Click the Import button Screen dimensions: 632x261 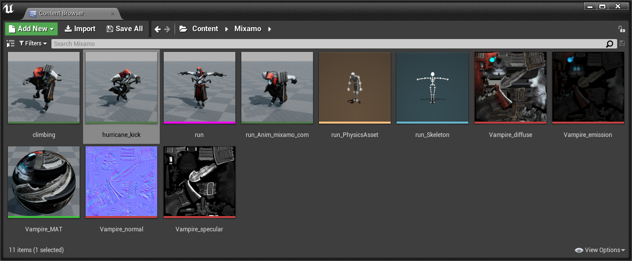point(80,29)
